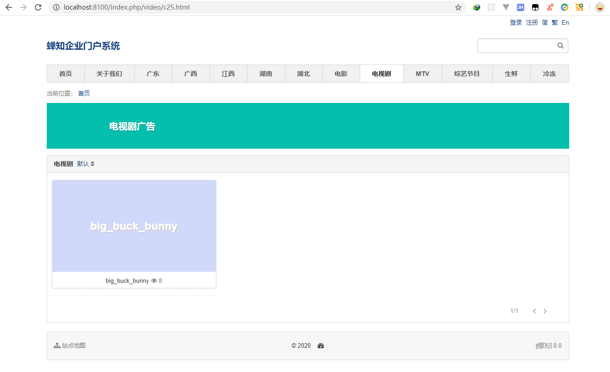Image resolution: width=610 pixels, height=372 pixels.
Task: Click the sitemap icon in footer
Action: (x=57, y=345)
